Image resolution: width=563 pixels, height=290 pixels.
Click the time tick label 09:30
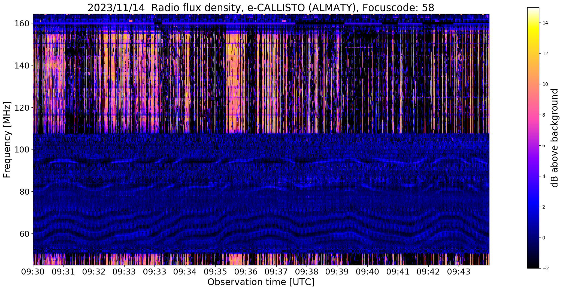tap(33, 272)
